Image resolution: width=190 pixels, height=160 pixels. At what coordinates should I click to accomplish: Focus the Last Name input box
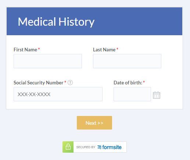[127, 61]
